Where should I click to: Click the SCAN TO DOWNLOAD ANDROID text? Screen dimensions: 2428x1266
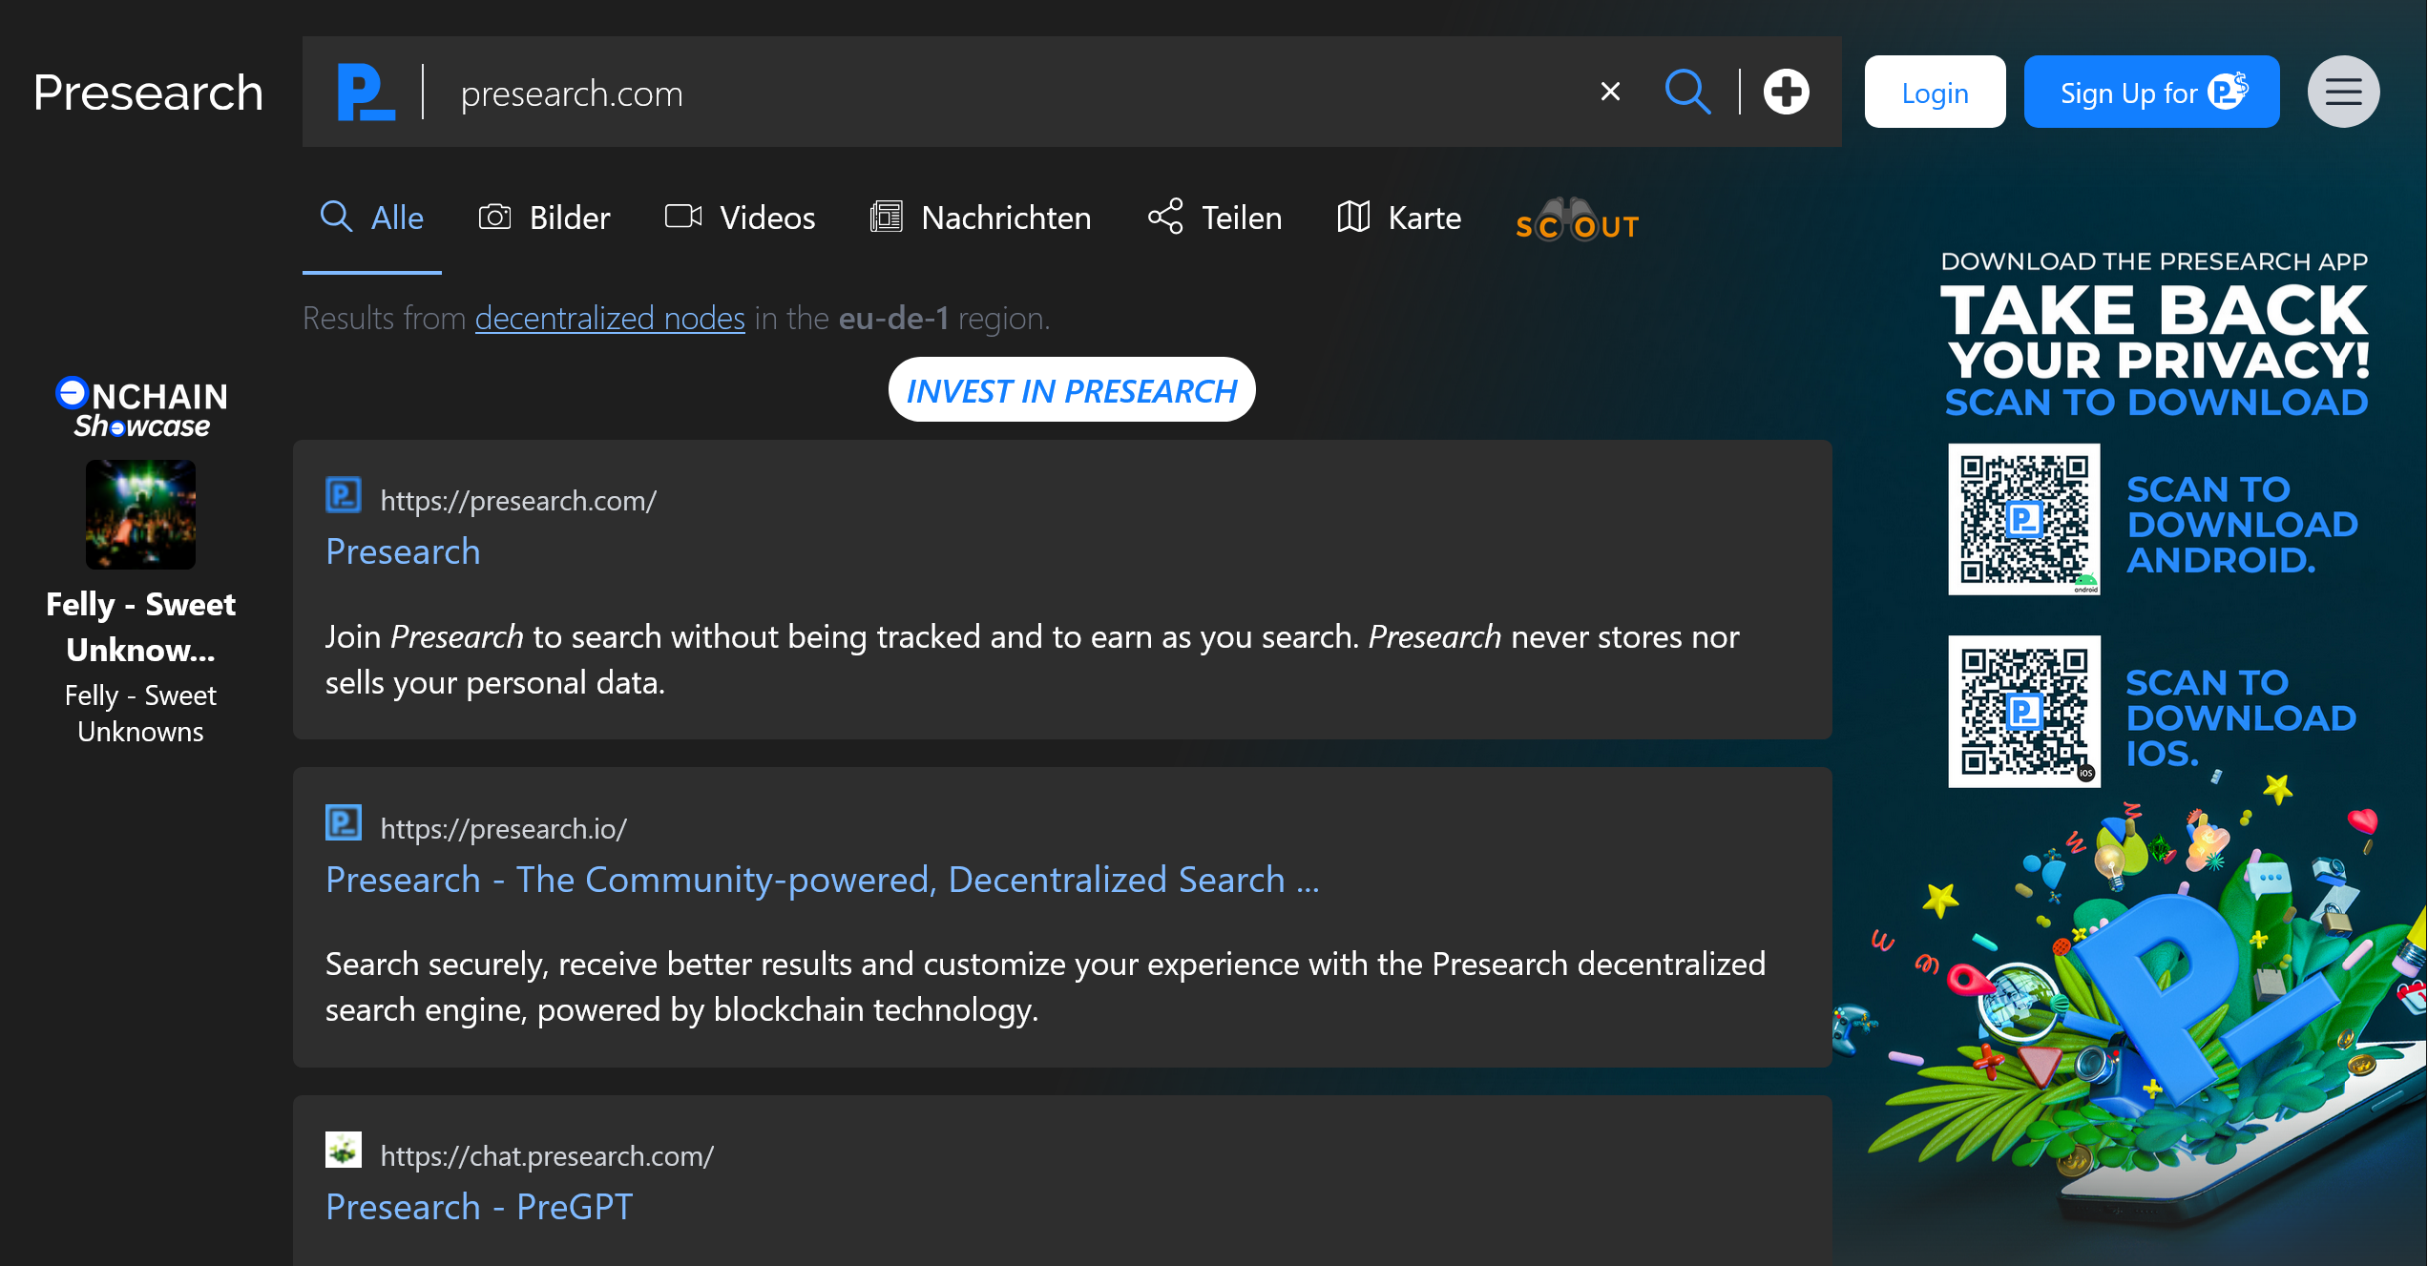click(x=2242, y=524)
